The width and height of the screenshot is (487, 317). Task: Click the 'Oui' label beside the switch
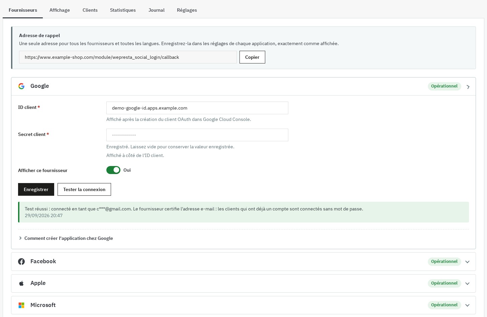pyautogui.click(x=127, y=170)
